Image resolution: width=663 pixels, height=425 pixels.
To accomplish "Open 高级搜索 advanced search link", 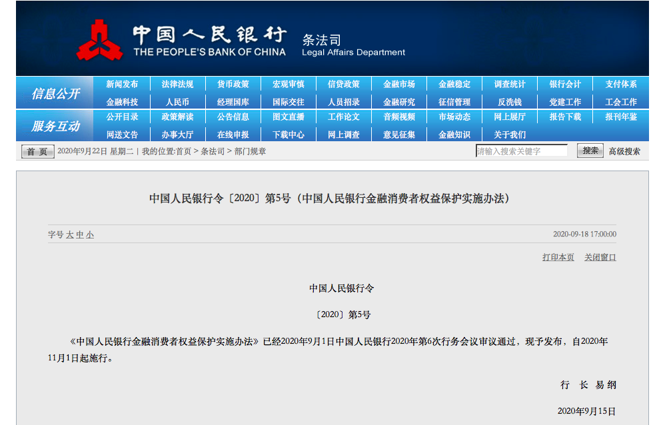I will coord(624,151).
